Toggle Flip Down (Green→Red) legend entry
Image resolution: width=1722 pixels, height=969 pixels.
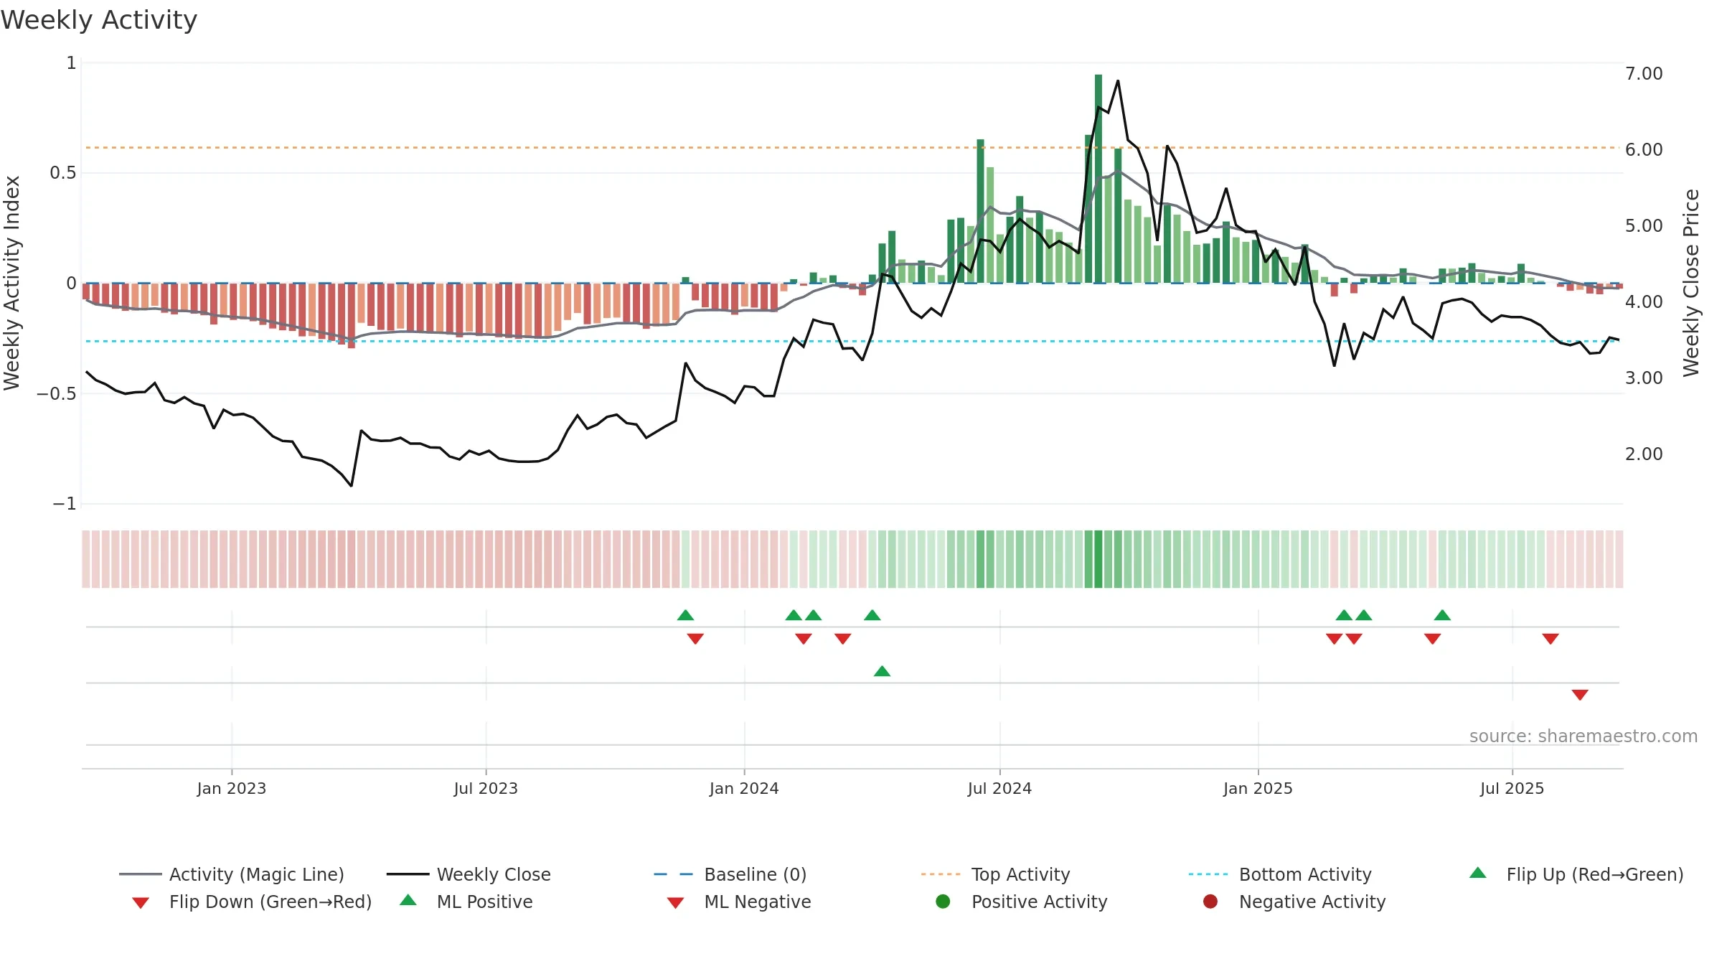[252, 902]
